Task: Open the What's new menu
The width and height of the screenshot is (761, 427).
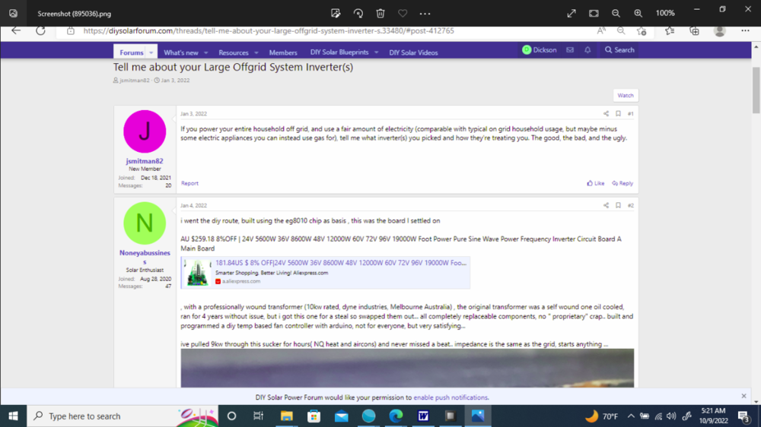Action: (x=181, y=52)
